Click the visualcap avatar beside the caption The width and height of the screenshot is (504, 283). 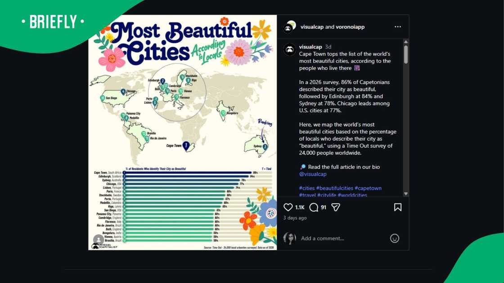coord(290,49)
